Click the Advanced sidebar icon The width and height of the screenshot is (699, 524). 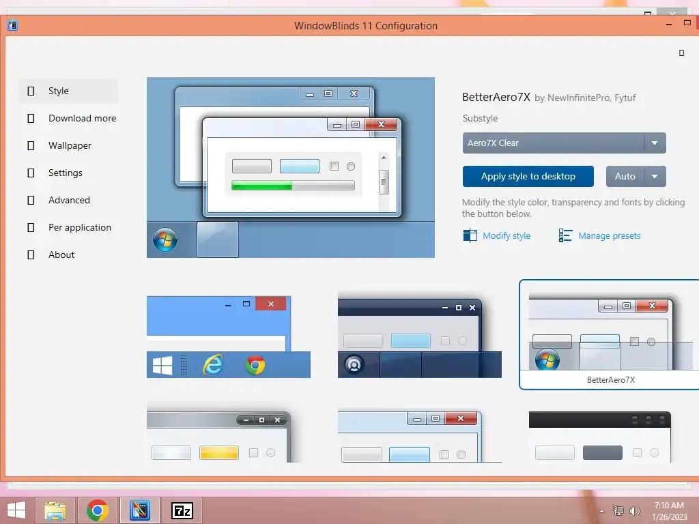point(31,200)
